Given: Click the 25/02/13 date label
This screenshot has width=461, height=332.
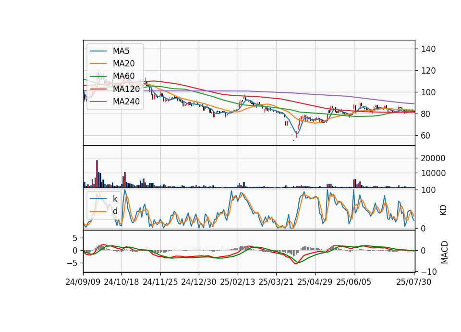Looking at the screenshot, I should point(238,282).
